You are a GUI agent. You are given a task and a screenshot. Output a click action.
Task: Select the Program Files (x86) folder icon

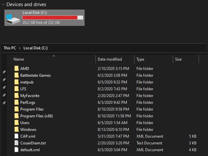click(16, 116)
